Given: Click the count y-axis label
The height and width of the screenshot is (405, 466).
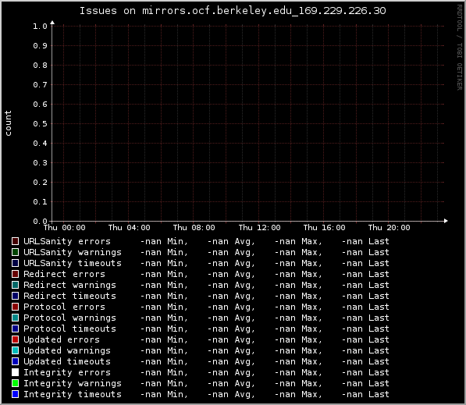Looking at the screenshot, I should [x=8, y=123].
